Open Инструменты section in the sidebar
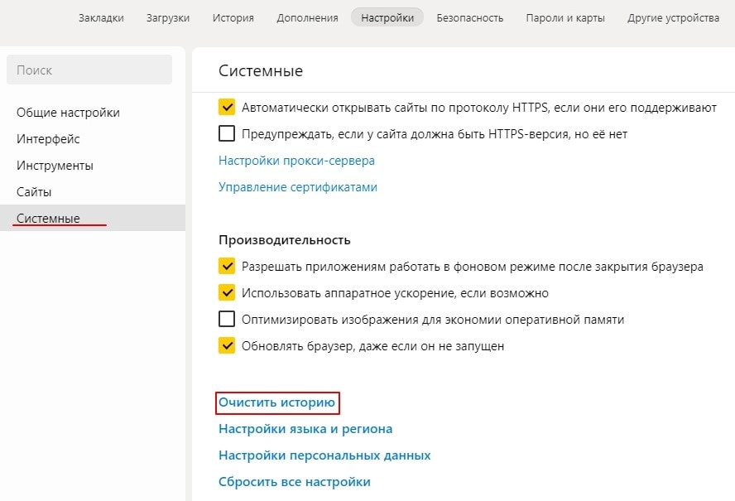 coord(55,166)
